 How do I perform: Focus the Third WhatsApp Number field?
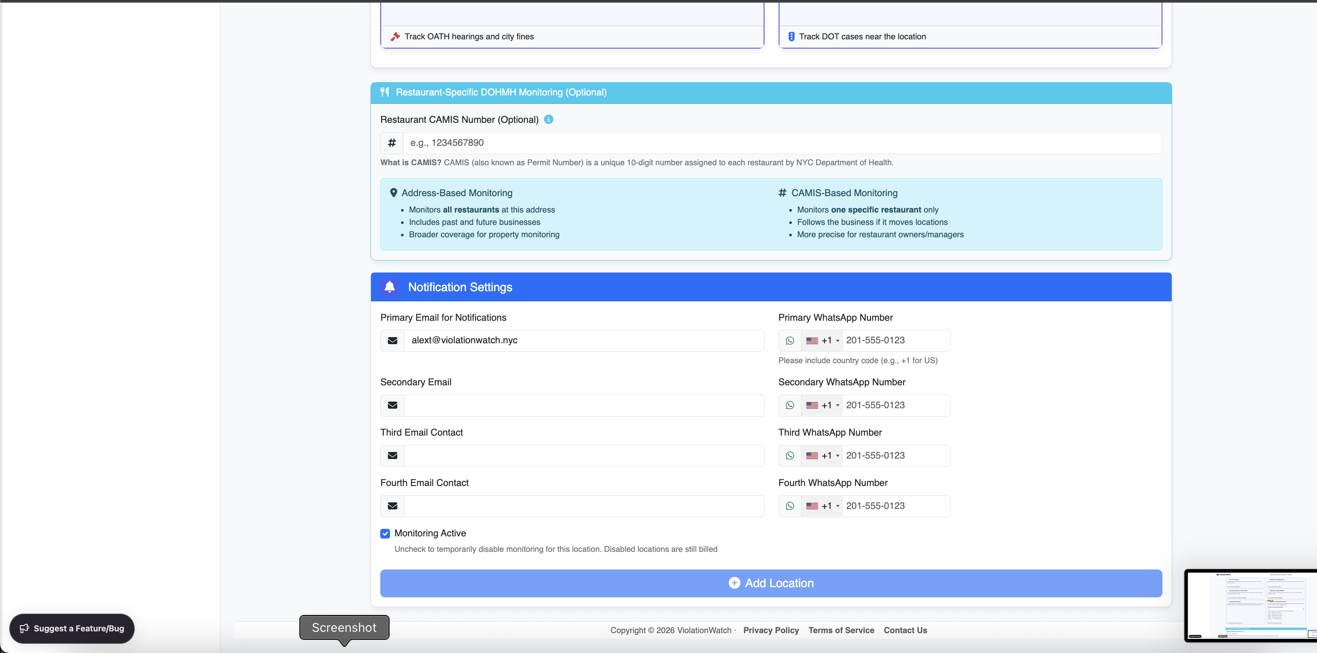point(896,456)
